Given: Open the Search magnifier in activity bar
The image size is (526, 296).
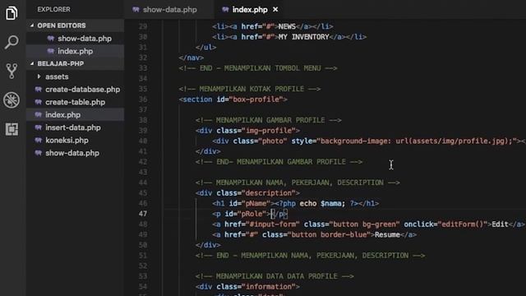Looking at the screenshot, I should click(x=12, y=42).
